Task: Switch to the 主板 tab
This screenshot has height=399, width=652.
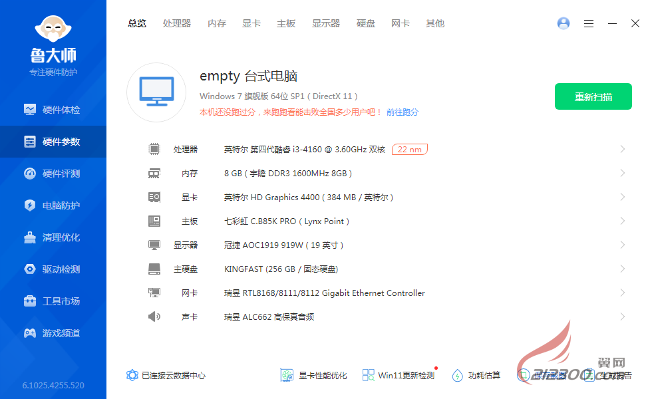Action: point(286,24)
